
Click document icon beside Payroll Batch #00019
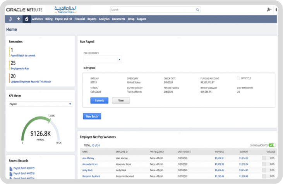(10, 168)
